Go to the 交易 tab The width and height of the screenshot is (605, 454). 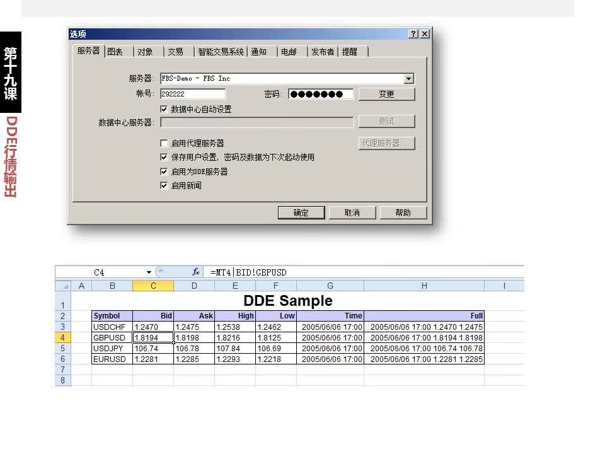pyautogui.click(x=176, y=52)
